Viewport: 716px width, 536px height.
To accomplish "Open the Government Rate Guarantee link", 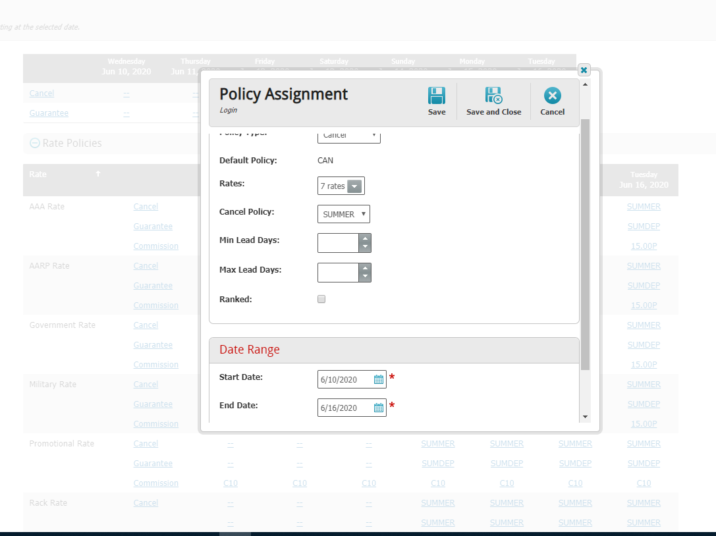I will coord(153,344).
